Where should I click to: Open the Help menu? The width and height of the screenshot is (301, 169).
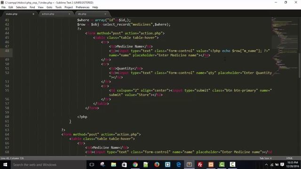(x=95, y=8)
